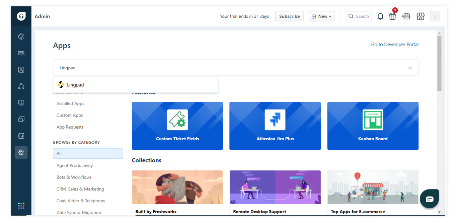The width and height of the screenshot is (458, 224).
Task: Open the chat support widget
Action: click(429, 199)
